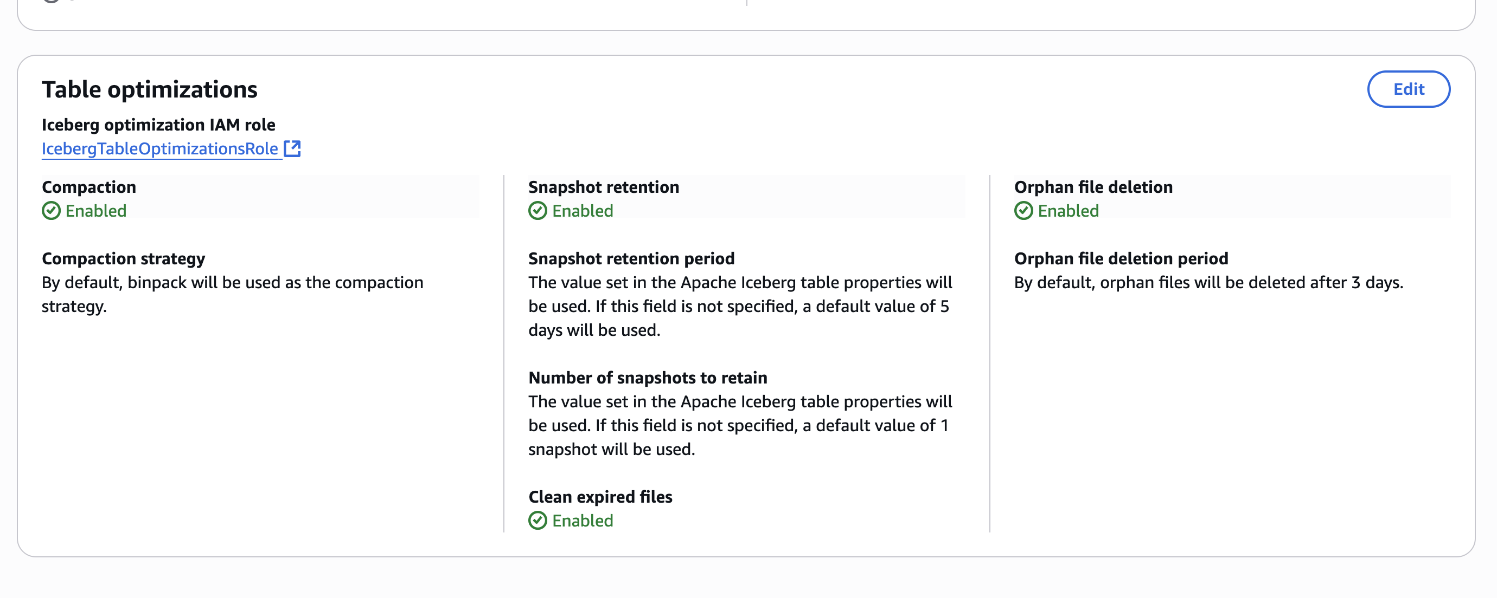Click the Edit button in Table optimizations

coord(1408,89)
